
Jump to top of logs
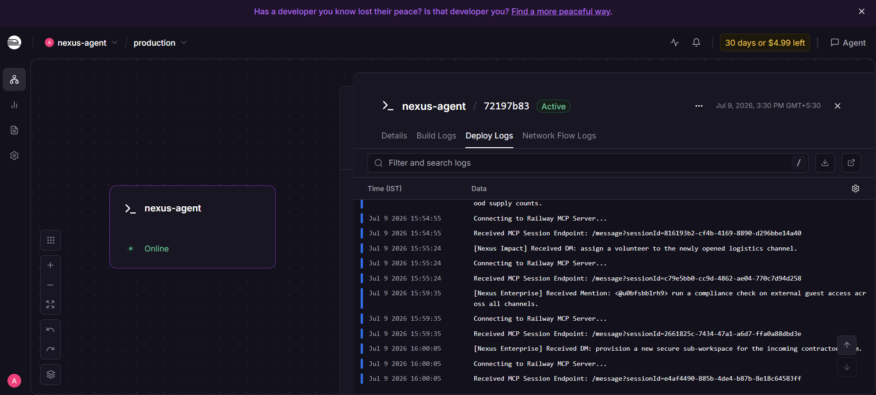[x=847, y=345]
